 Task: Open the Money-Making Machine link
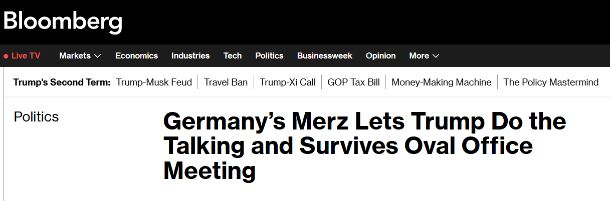tap(442, 82)
